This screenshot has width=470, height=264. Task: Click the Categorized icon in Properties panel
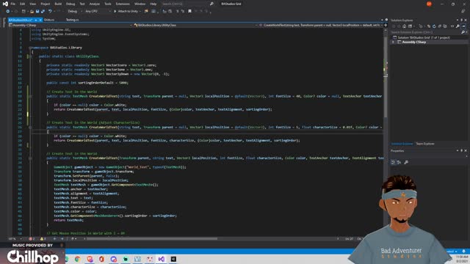coord(394,162)
